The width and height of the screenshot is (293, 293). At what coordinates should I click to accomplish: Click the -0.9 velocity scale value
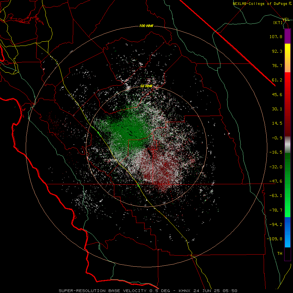click(277, 138)
